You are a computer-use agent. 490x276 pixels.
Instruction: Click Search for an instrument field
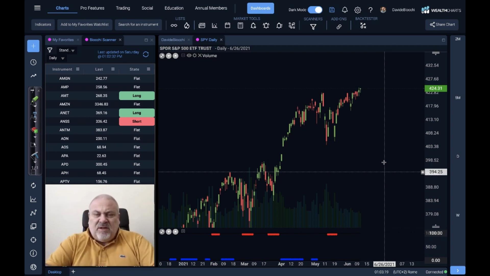click(x=138, y=25)
